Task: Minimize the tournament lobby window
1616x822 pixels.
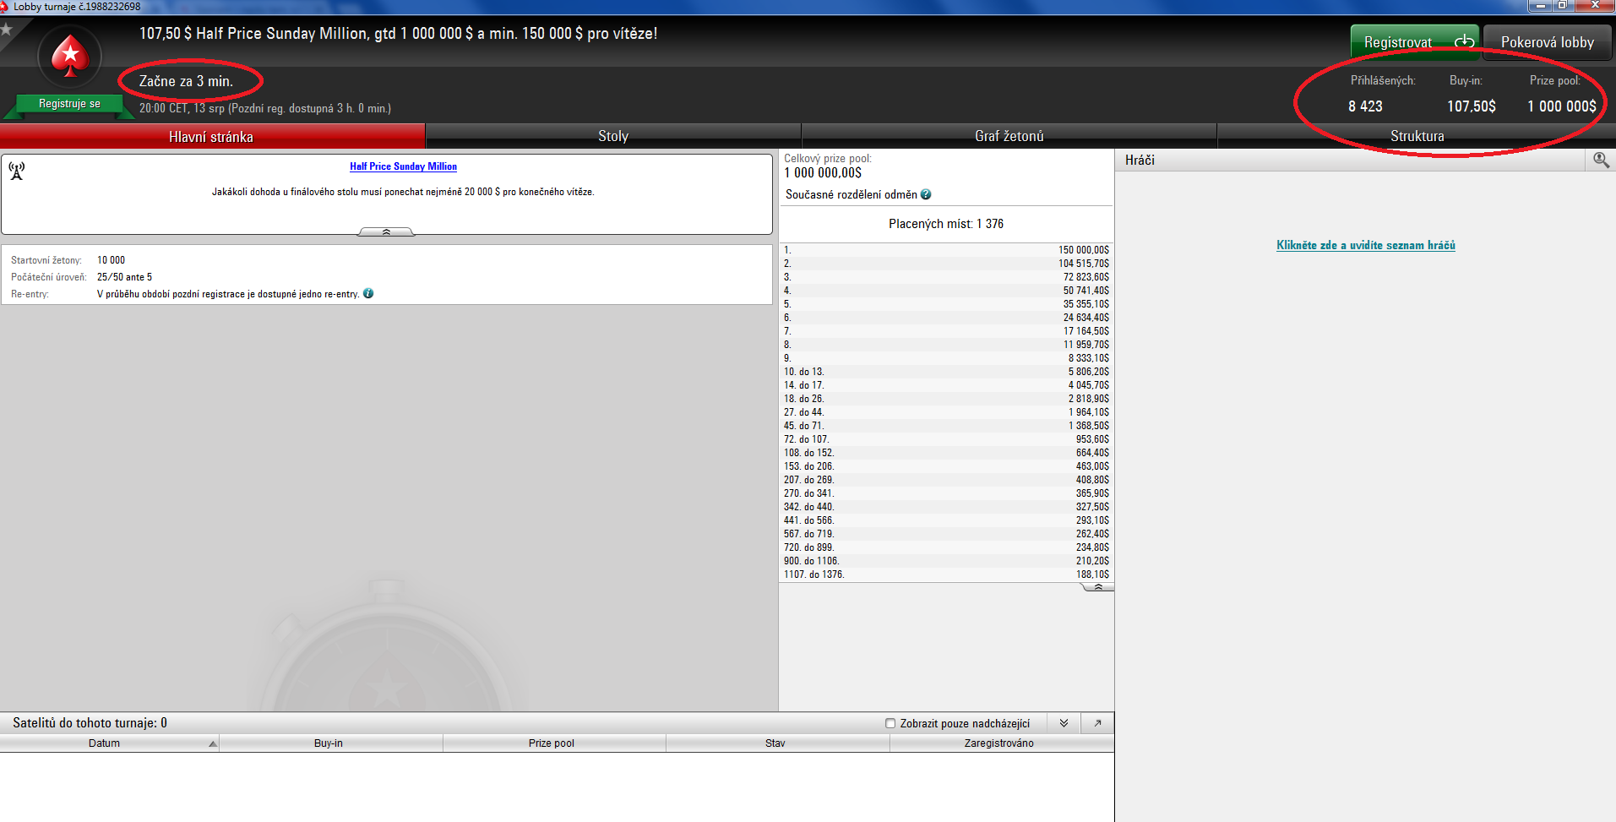Action: [1541, 5]
